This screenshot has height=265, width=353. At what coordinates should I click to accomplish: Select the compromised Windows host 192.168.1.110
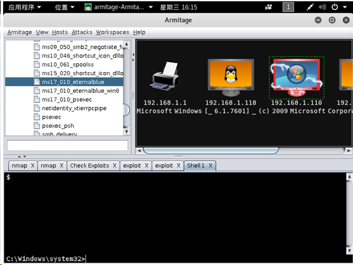(297, 78)
